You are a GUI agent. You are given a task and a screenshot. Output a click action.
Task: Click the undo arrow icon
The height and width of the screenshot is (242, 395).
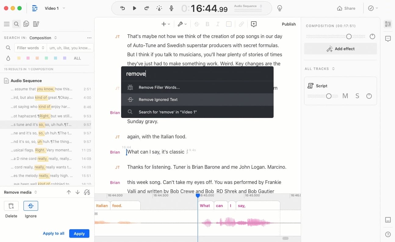[x=123, y=8]
